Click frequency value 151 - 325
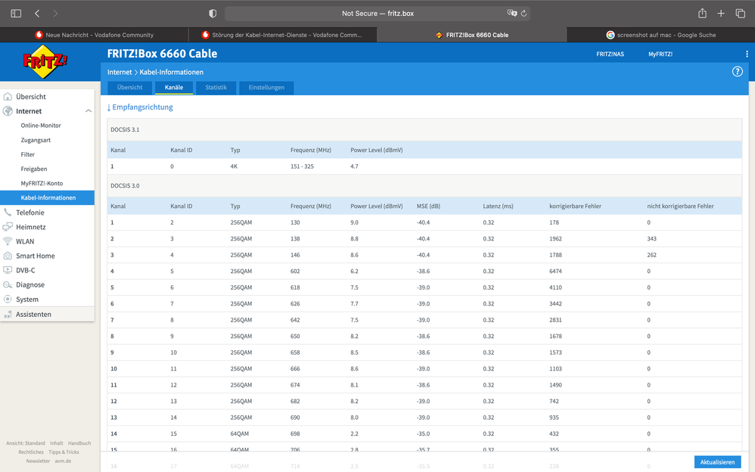 302,166
